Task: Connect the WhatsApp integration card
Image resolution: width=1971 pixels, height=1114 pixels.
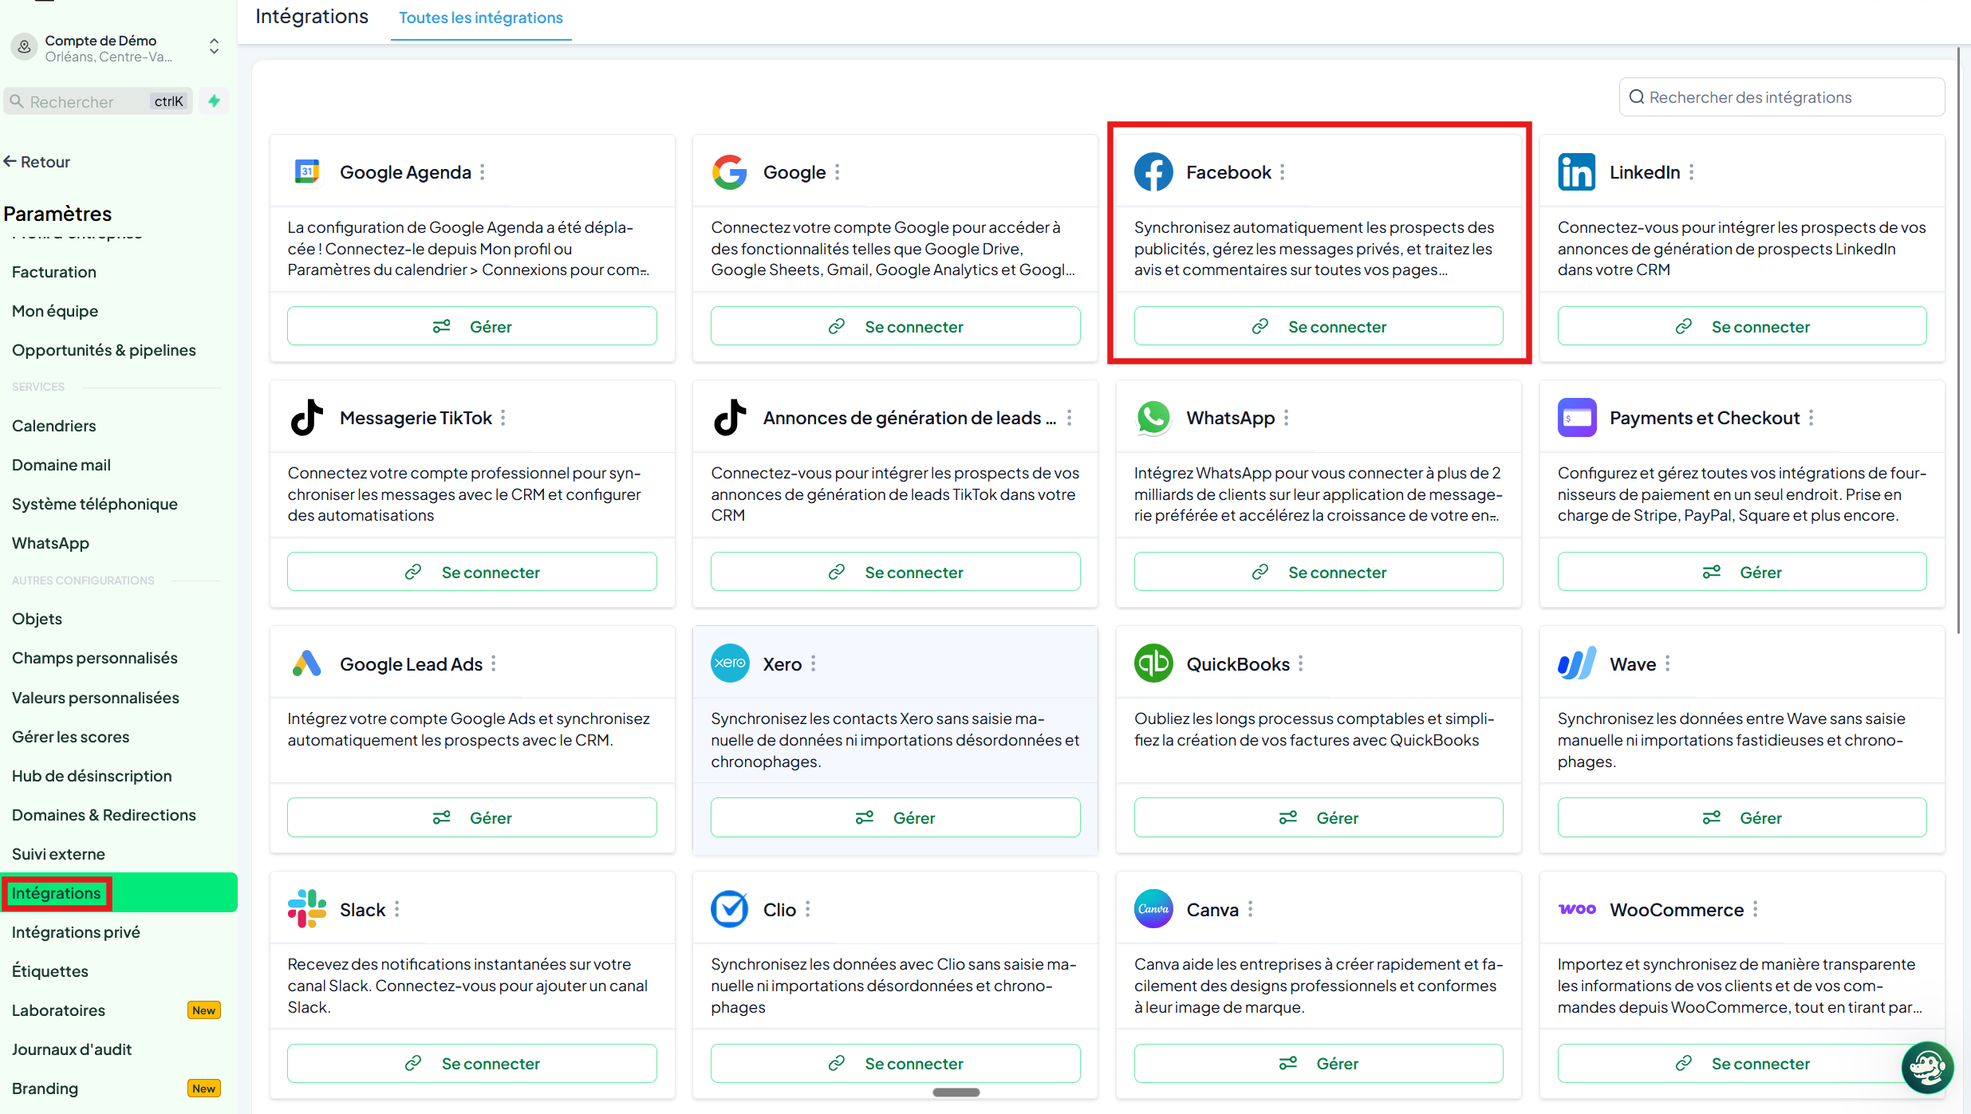Action: point(1319,572)
